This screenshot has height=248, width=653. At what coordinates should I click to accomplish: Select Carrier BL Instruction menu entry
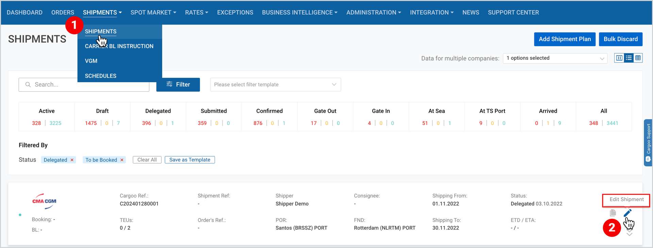[x=119, y=46]
